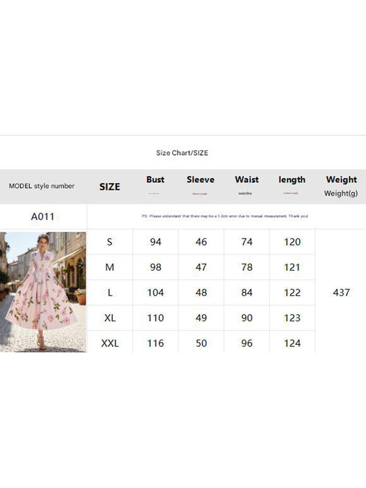
Task: Click the length value 124 cell
Action: (292, 343)
